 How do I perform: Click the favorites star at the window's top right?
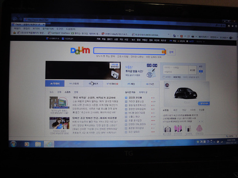click(x=232, y=26)
